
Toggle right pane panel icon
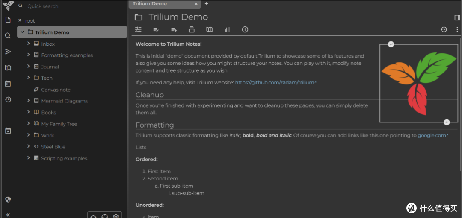point(457,17)
